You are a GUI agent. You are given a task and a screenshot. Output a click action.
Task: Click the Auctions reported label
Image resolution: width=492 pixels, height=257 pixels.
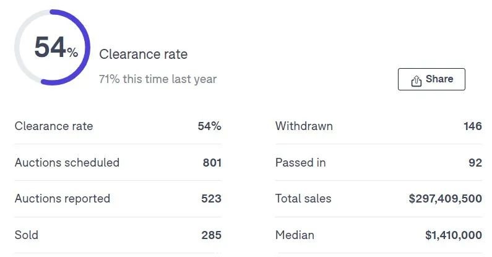62,199
